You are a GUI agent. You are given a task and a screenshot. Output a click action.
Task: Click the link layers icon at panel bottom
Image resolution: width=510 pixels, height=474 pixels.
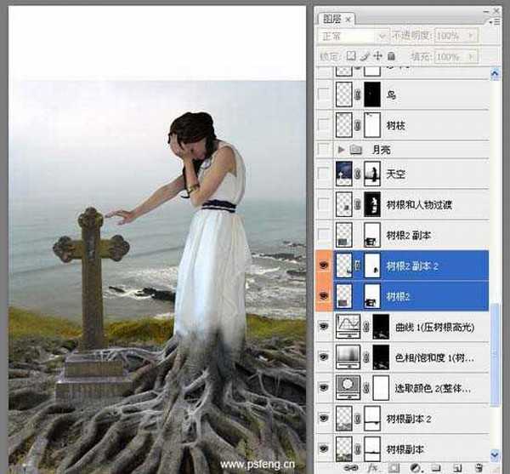[350, 468]
